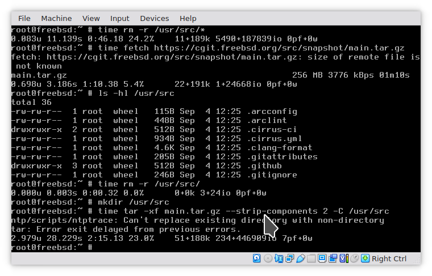Screen dimensions: 432x276
Task: Open the audio settings status icon
Action: [279, 258]
